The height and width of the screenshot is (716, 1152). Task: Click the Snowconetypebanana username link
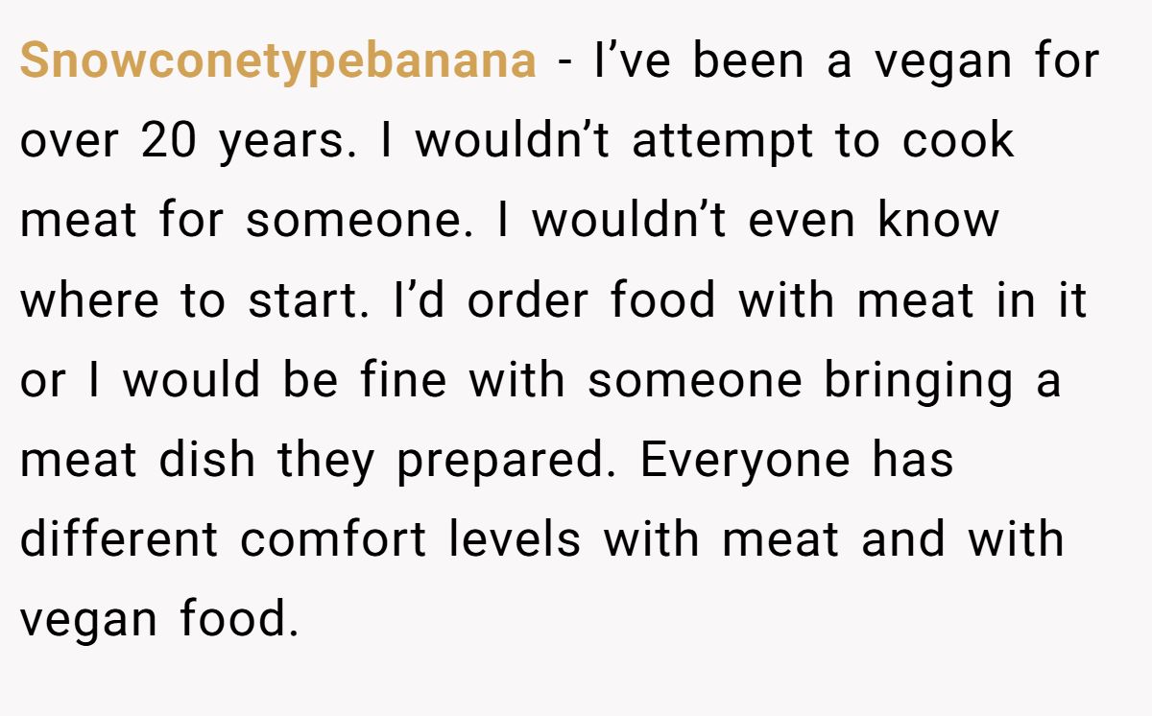pos(277,62)
